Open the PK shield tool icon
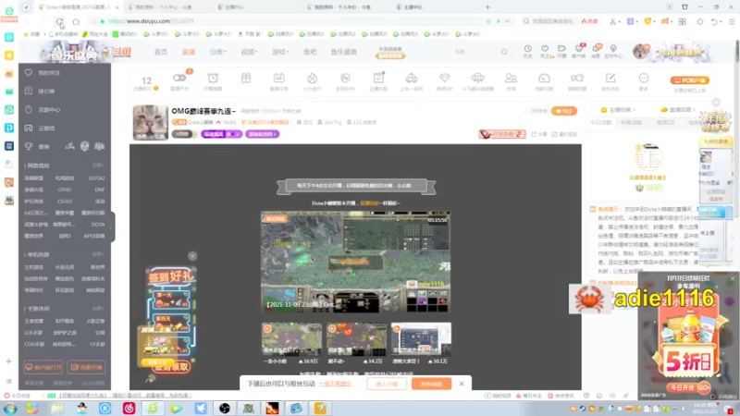The width and height of the screenshot is (740, 416). [x=345, y=81]
